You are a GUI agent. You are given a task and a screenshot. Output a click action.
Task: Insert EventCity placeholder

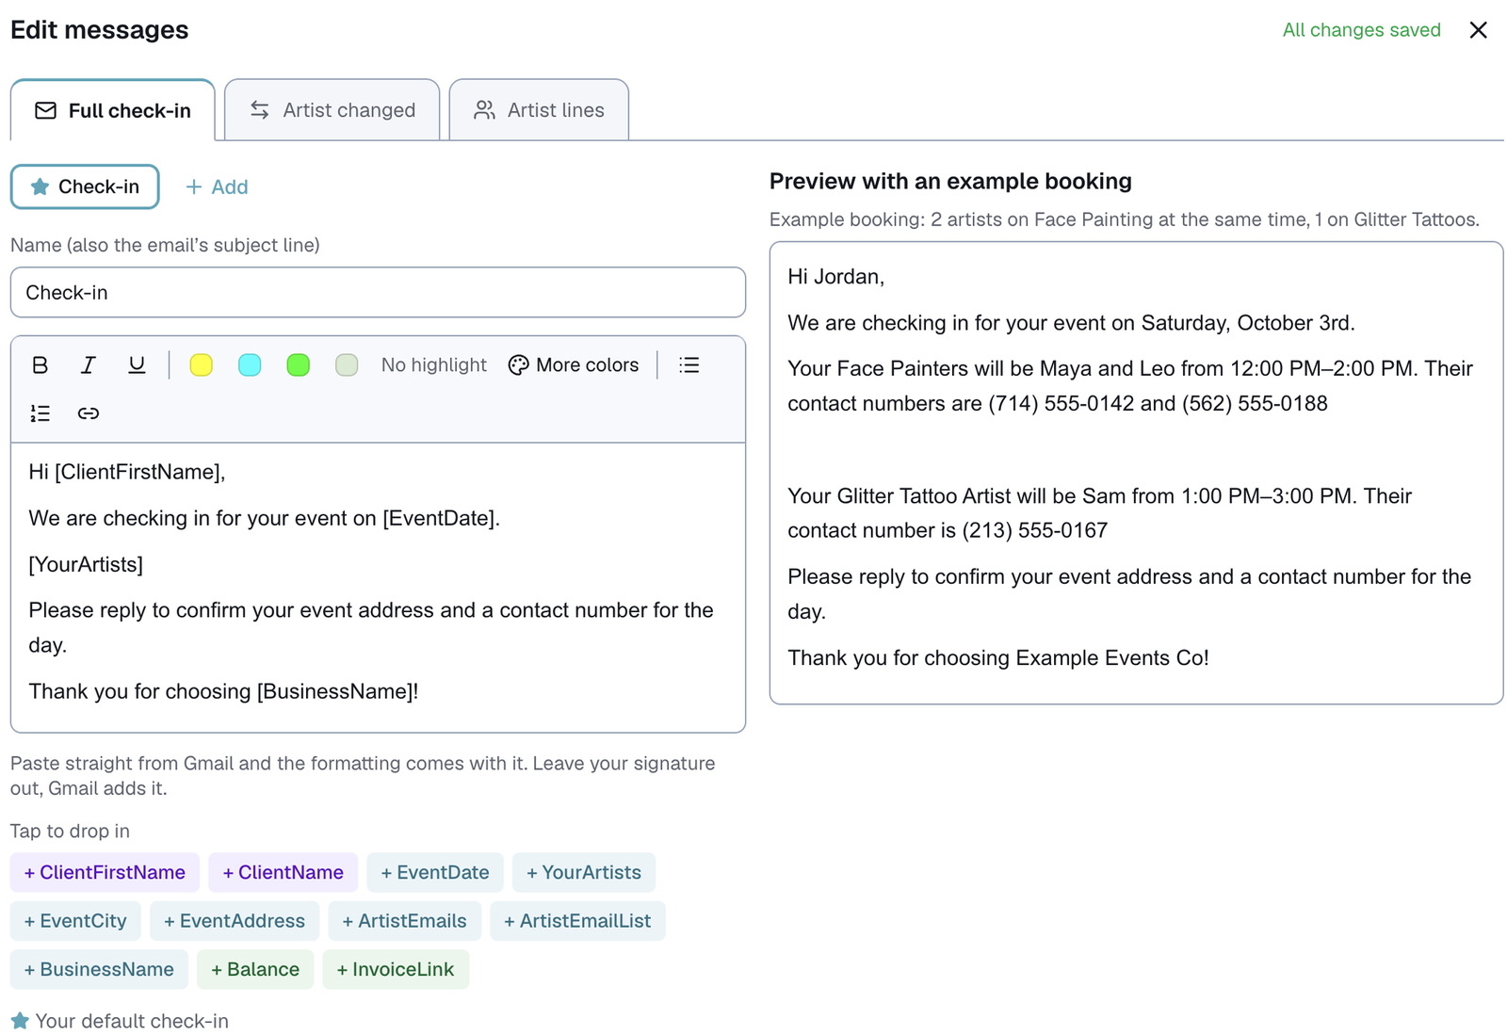[75, 921]
